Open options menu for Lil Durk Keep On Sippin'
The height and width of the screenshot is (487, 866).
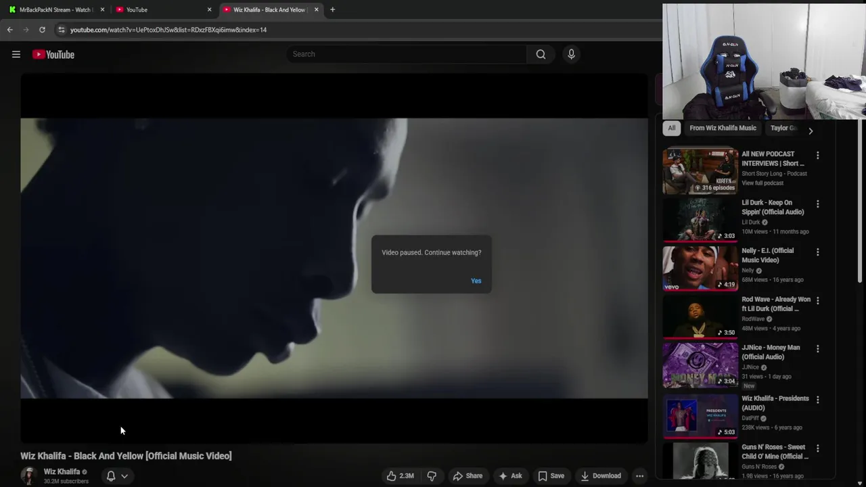[x=817, y=204]
